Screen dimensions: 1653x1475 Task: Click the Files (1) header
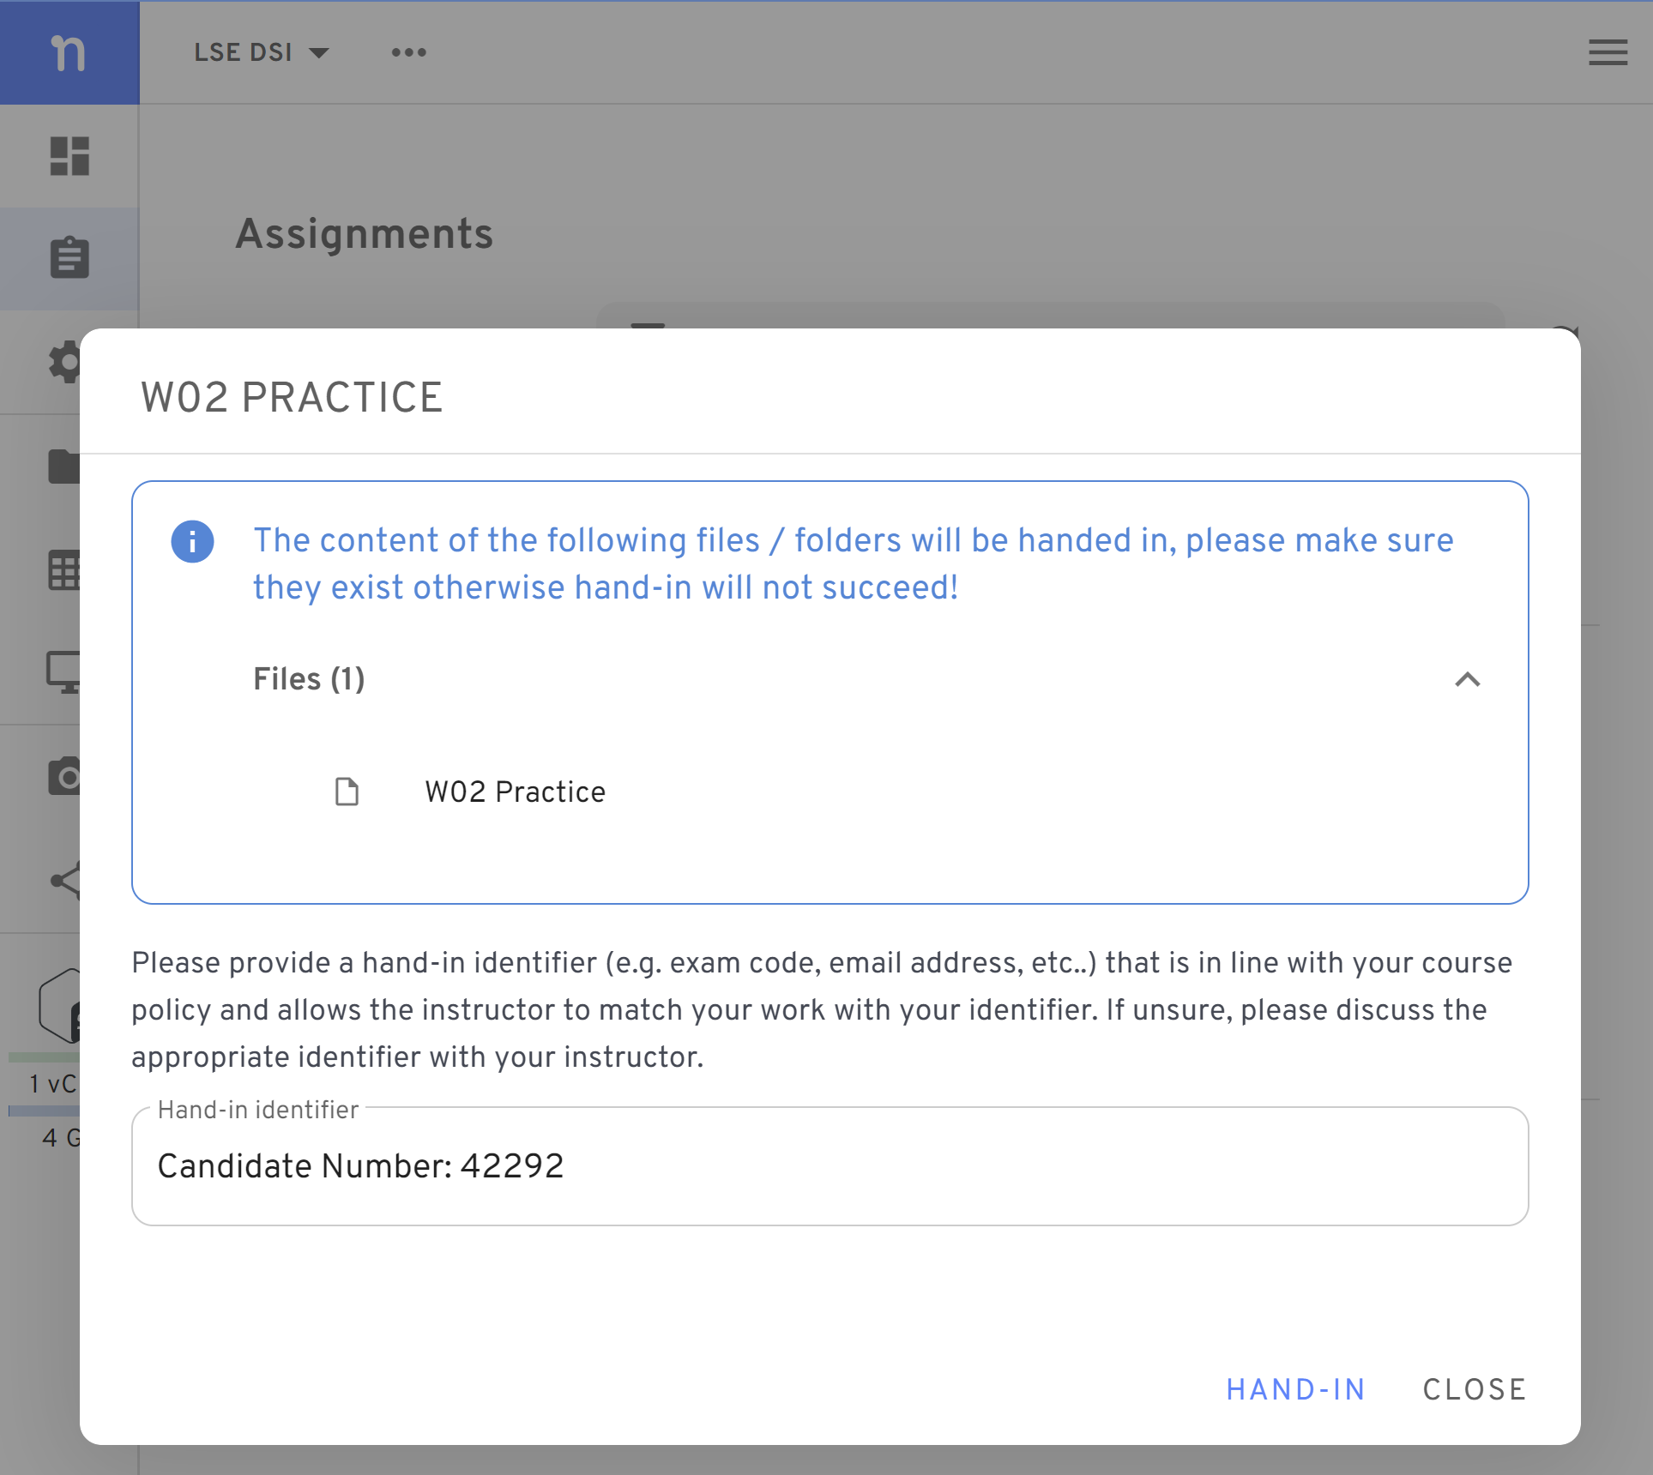pos(309,679)
